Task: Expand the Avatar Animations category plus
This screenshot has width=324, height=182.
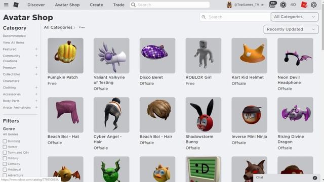Action: [36, 107]
